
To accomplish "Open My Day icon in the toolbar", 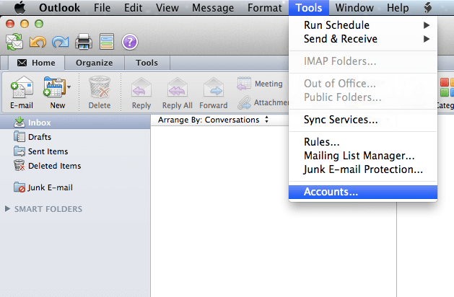I will click(x=107, y=42).
